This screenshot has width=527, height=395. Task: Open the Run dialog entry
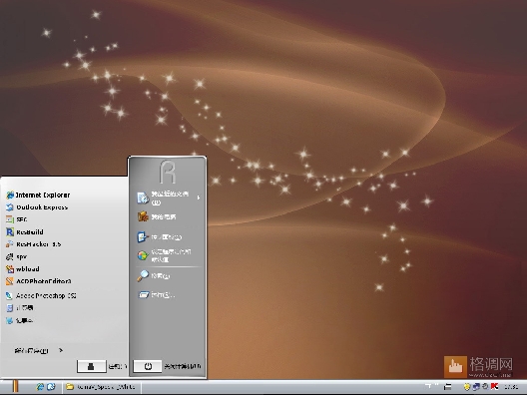coord(157,295)
